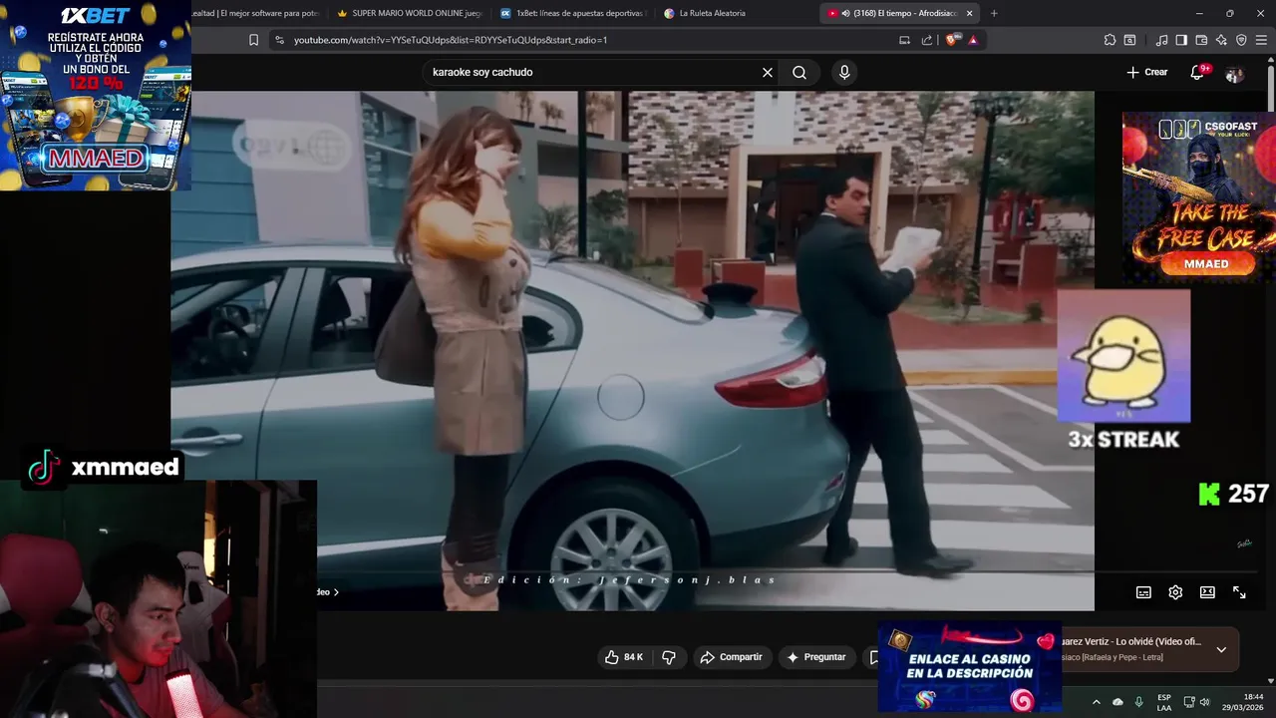1276x718 pixels.
Task: Open the Brave playlist music note icon
Action: click(1161, 40)
